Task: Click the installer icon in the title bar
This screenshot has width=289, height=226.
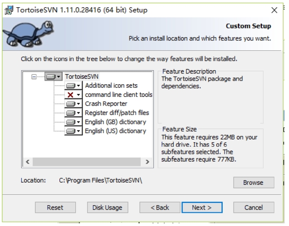Action: [x=9, y=10]
